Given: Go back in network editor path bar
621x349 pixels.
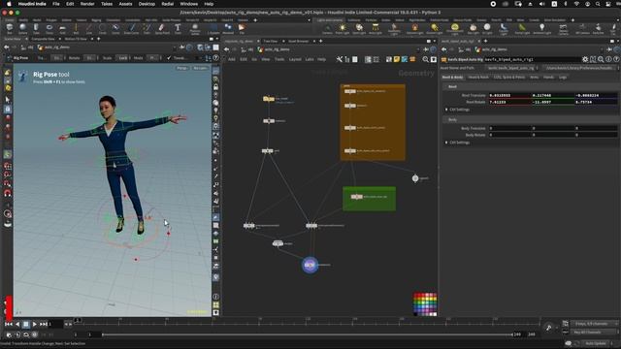Looking at the screenshot, I should point(226,49).
